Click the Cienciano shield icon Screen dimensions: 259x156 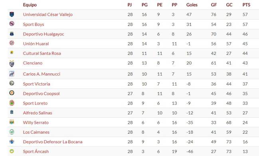click(x=12, y=64)
